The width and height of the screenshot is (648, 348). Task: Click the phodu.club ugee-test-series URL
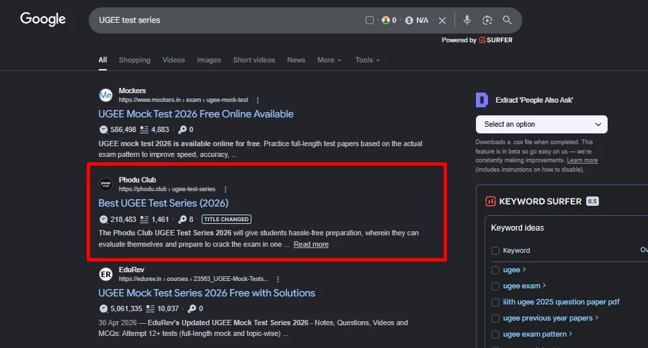[167, 189]
